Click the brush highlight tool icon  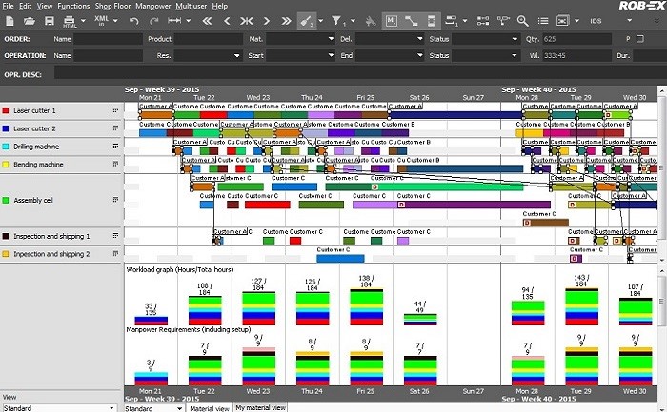[x=307, y=20]
